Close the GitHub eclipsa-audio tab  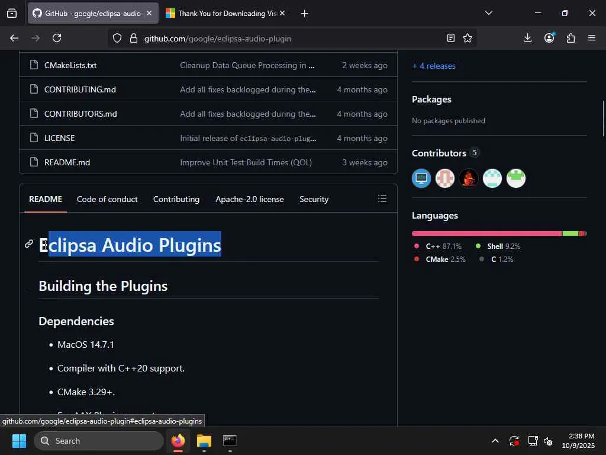point(149,13)
